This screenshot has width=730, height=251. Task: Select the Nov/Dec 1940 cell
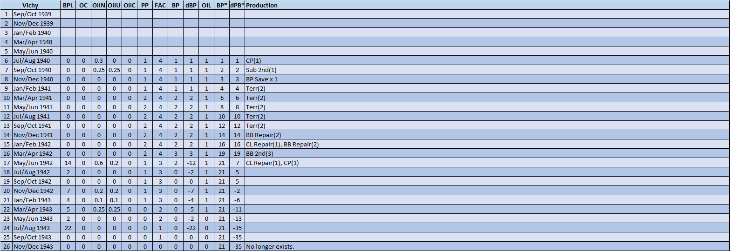point(36,79)
